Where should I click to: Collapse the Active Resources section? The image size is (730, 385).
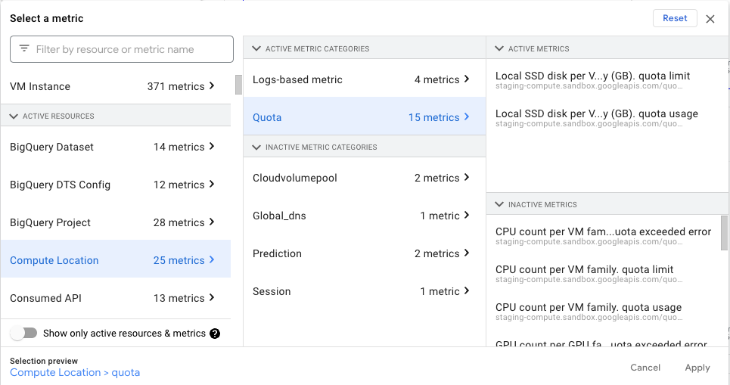pos(14,116)
